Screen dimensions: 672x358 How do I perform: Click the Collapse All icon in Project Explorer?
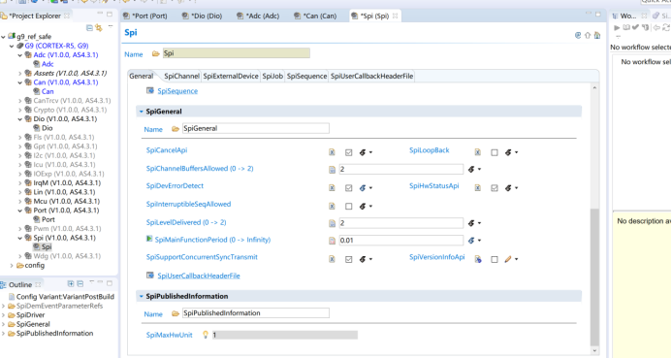click(x=89, y=28)
